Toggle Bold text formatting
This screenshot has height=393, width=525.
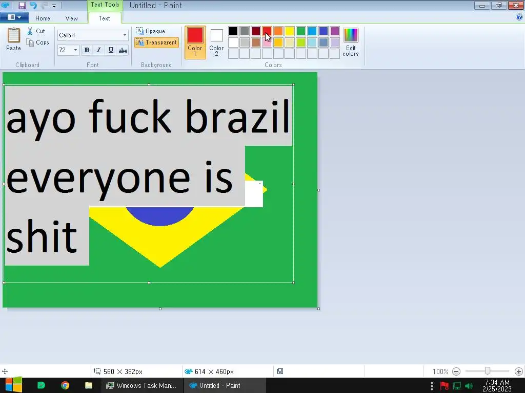pos(87,50)
